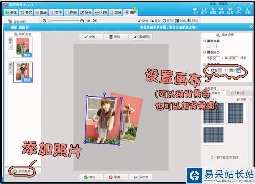This screenshot has height=184, width=255.
Task: Click the background picture icon next to 图片
Action: 239,70
